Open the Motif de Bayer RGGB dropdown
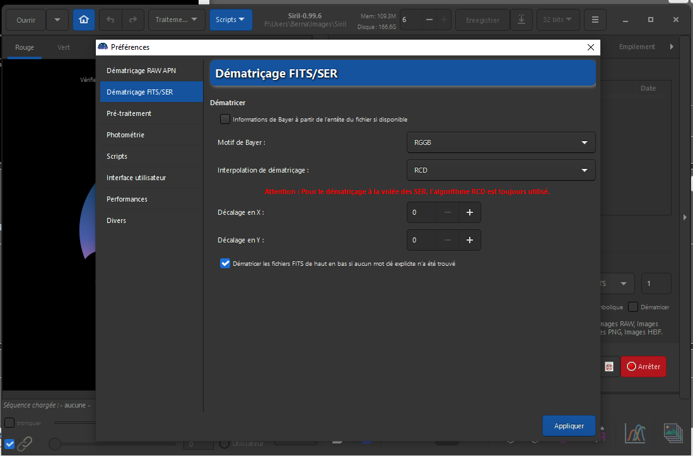Image resolution: width=693 pixels, height=456 pixels. click(501, 142)
